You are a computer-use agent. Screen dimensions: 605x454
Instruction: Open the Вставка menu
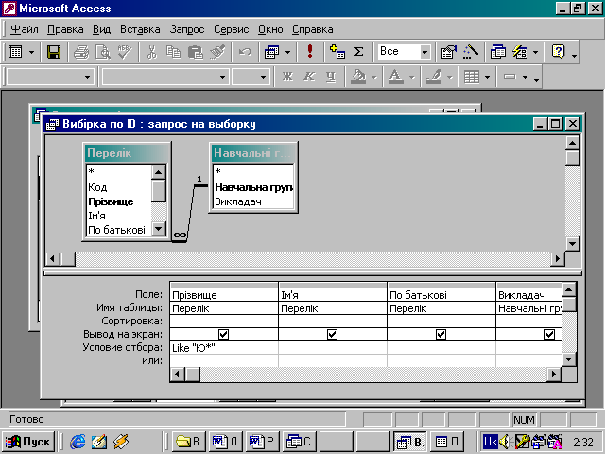(x=140, y=29)
